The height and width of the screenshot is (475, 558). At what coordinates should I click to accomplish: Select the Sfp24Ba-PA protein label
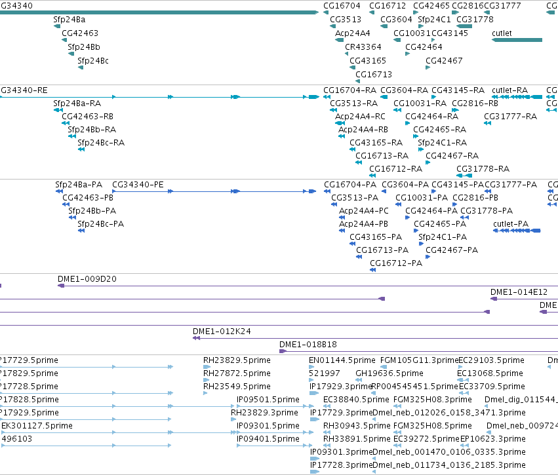point(79,185)
